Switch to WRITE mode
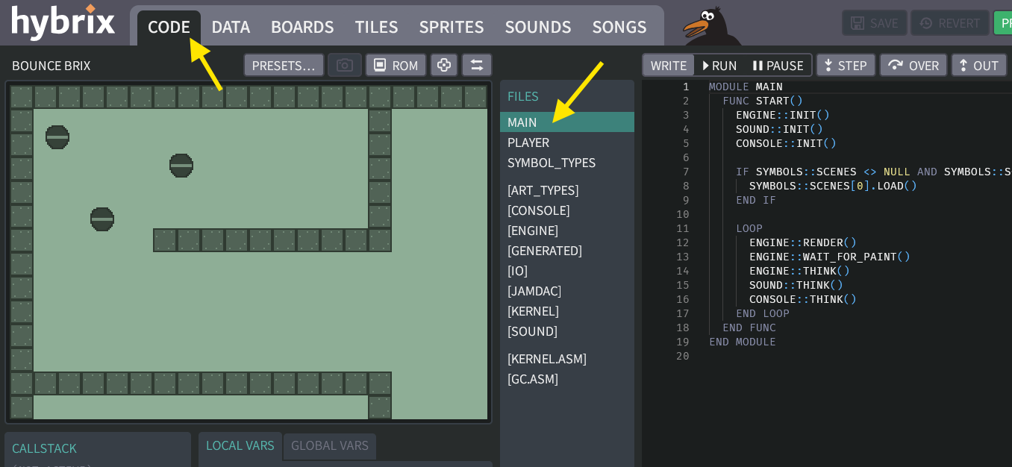The height and width of the screenshot is (467, 1012). pos(668,66)
